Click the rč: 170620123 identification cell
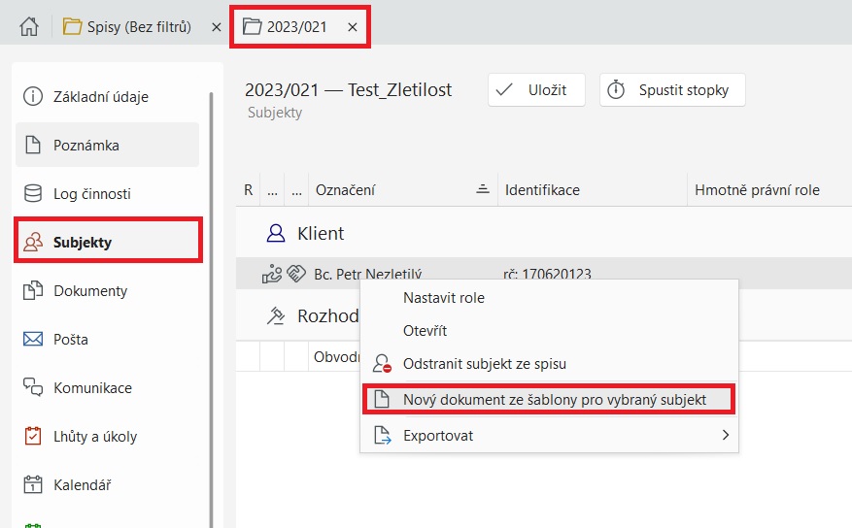 (x=547, y=274)
